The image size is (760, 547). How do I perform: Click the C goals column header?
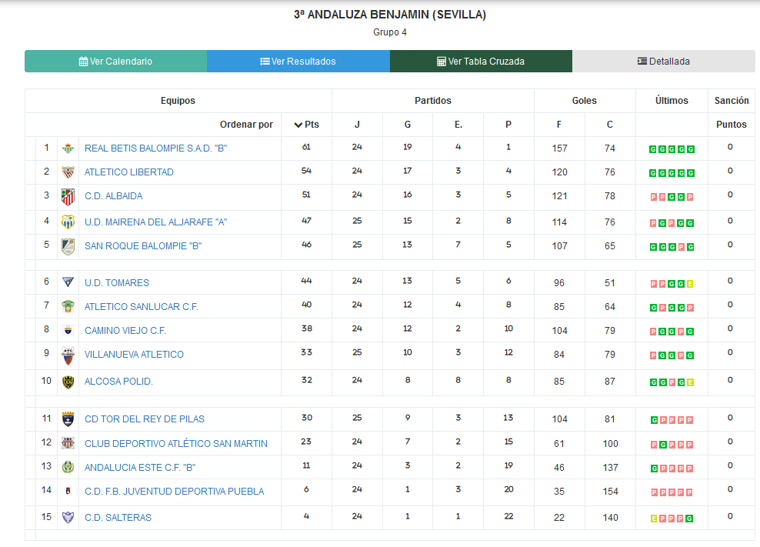tap(610, 125)
